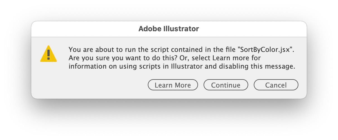Cancel running the SortByColor.jsx script

click(x=276, y=85)
